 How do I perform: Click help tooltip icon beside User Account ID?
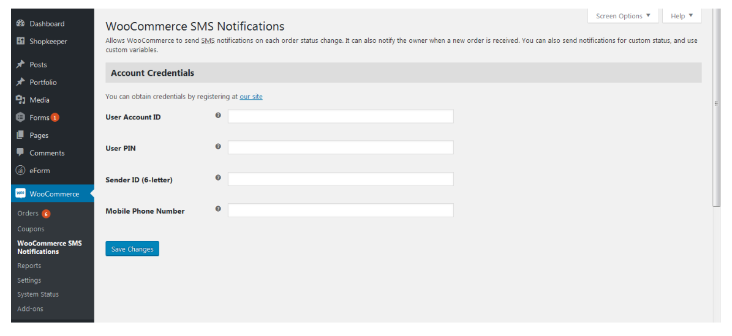218,115
